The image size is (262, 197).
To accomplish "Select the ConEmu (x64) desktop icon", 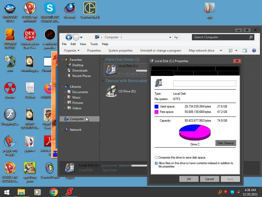I will [x=90, y=10].
